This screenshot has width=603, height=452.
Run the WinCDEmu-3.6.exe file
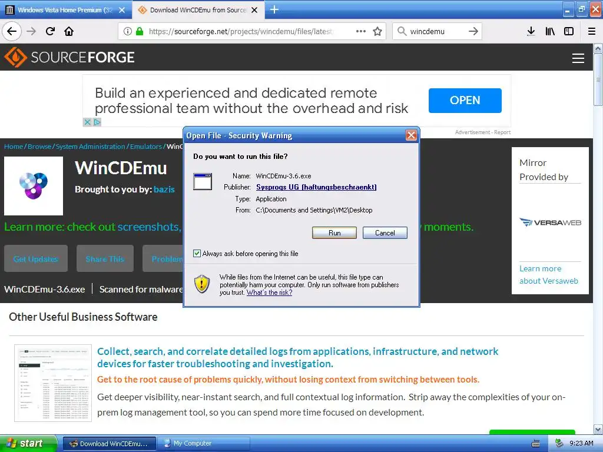click(334, 233)
